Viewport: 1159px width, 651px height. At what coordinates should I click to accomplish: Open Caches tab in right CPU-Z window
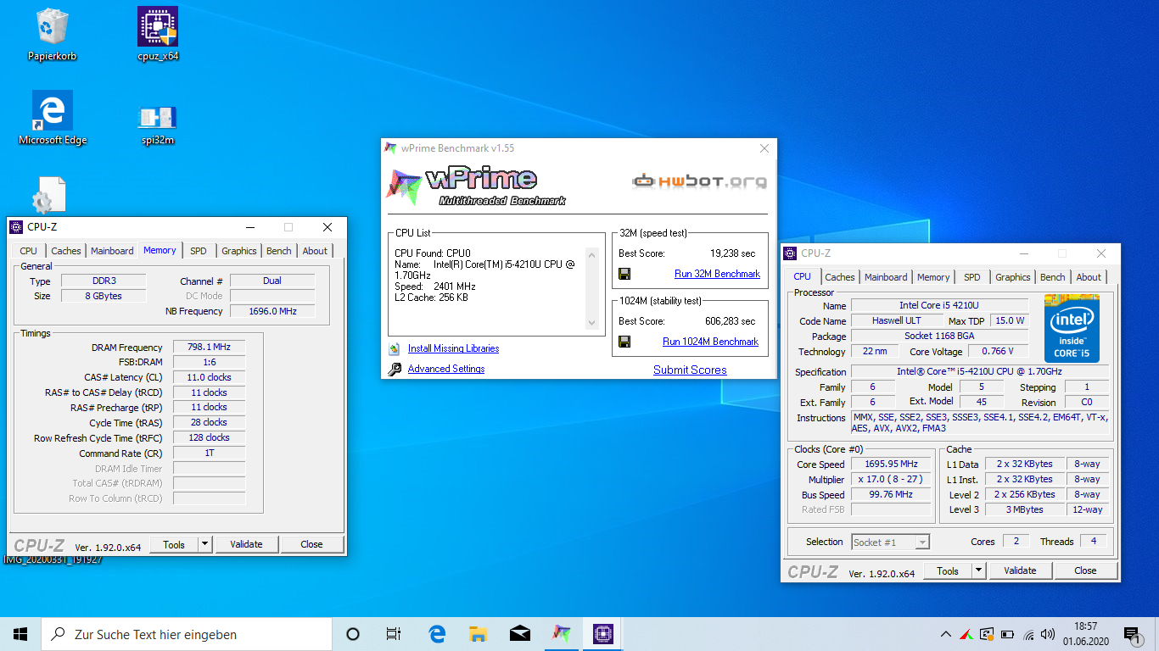[840, 277]
